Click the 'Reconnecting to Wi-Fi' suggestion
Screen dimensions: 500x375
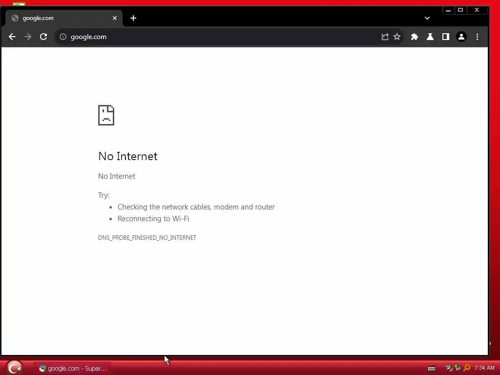pyautogui.click(x=153, y=219)
